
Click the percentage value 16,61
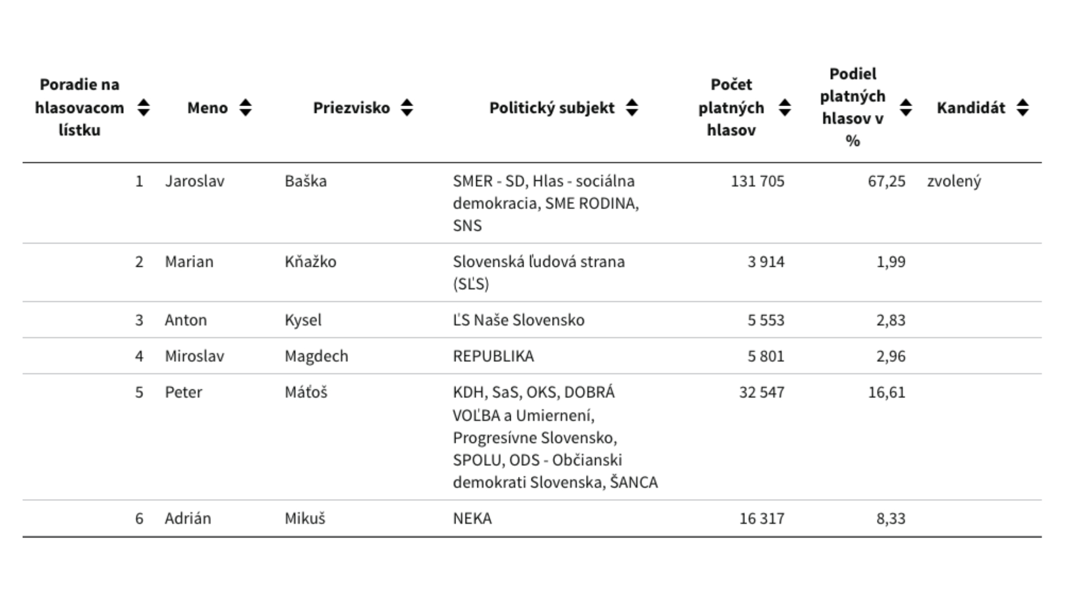(x=886, y=392)
